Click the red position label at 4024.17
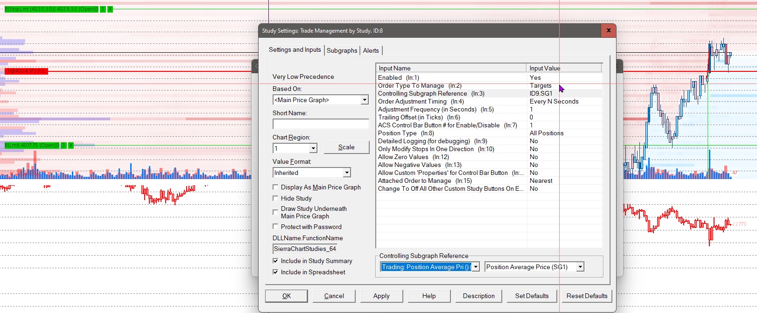Screen dimensions: 757x313 [26, 71]
